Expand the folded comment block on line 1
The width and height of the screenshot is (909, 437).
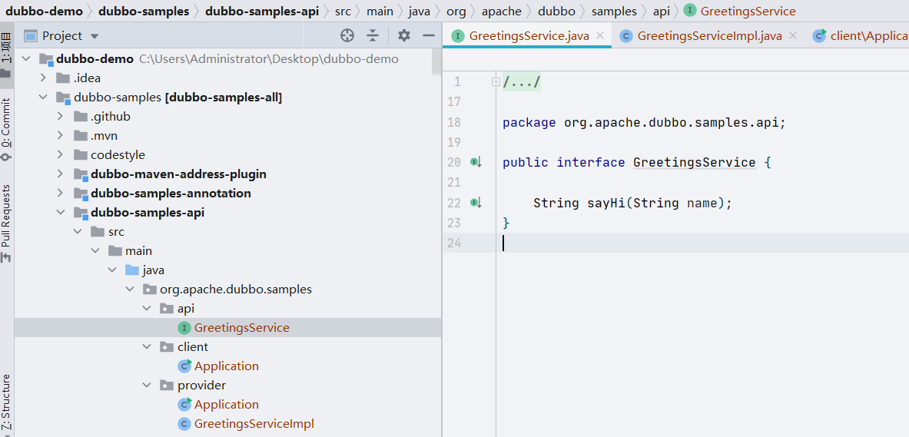pos(496,81)
